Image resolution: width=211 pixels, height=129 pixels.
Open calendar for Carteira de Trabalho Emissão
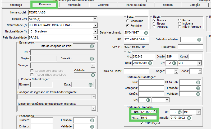189,118
